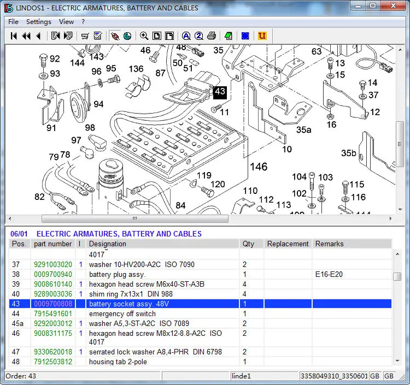This screenshot has width=410, height=385.
Task: Click callout 84 in the diagram
Action: coord(180,205)
